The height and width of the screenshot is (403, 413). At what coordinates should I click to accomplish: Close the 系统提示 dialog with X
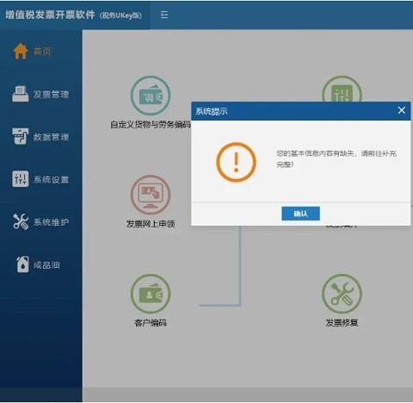click(402, 110)
